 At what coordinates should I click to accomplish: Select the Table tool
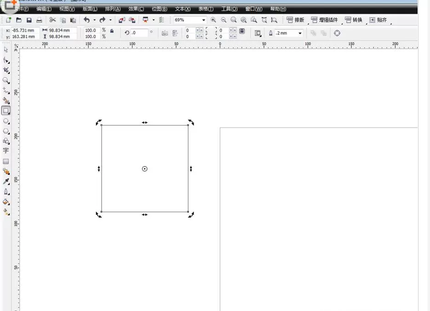click(6, 161)
